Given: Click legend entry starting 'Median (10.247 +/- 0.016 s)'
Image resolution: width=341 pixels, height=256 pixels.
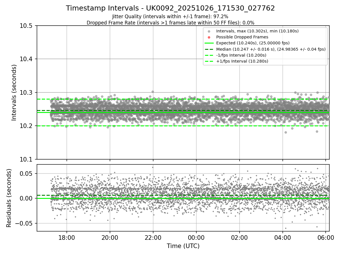Looking at the screenshot, I should coord(271,49).
